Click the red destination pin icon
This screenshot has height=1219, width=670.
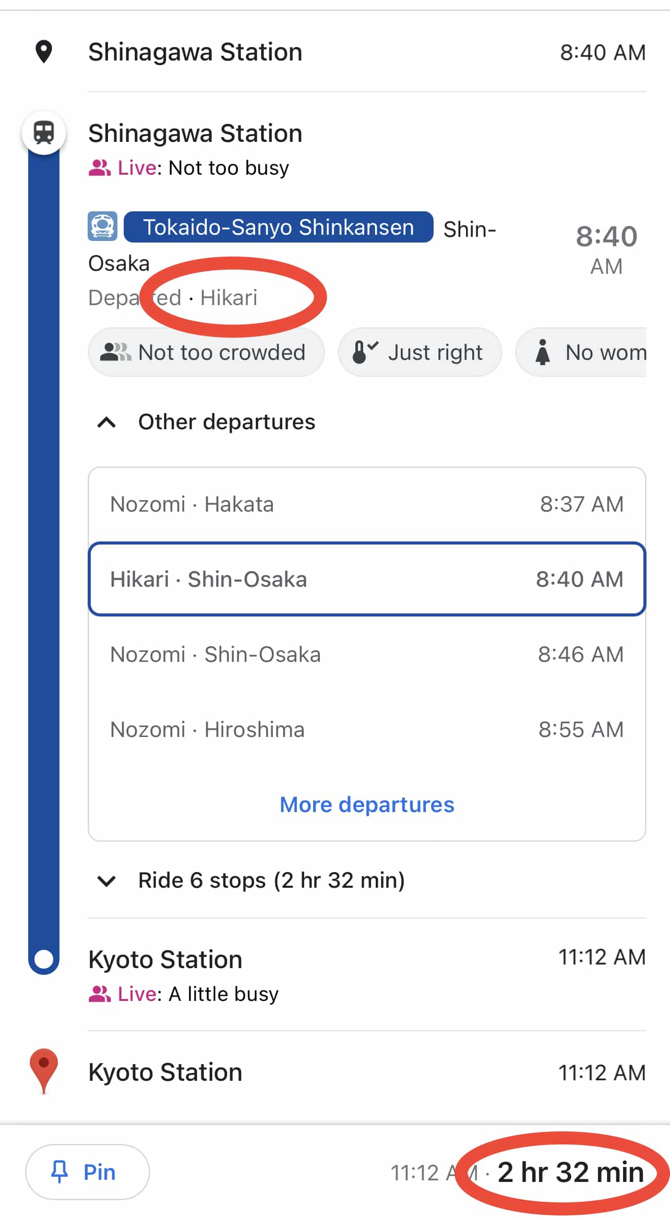click(x=44, y=1070)
